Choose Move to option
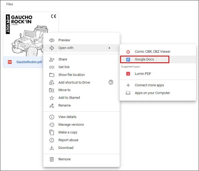This screenshot has height=171, width=199. point(81,90)
